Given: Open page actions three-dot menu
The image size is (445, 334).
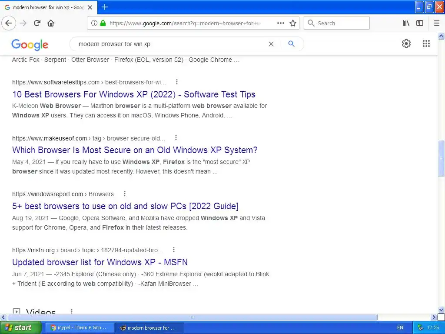Looking at the screenshot, I should click(x=281, y=23).
